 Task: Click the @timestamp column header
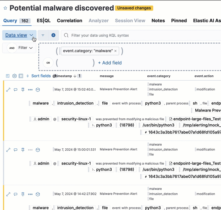click(x=63, y=76)
